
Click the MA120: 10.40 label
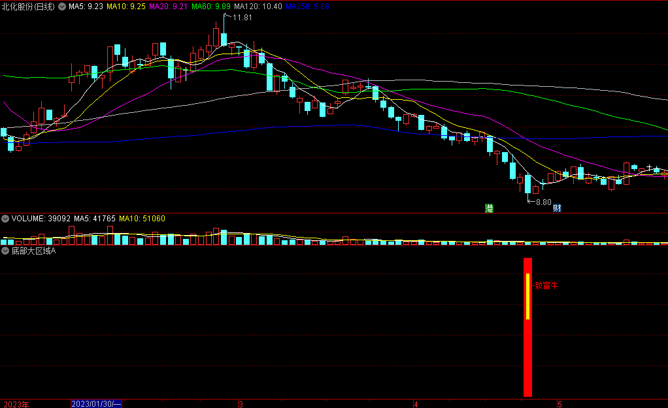(x=258, y=7)
